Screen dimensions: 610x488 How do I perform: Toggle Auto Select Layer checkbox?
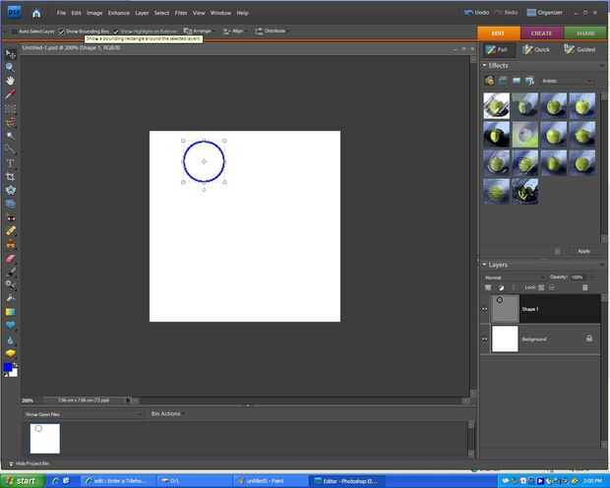(x=13, y=31)
